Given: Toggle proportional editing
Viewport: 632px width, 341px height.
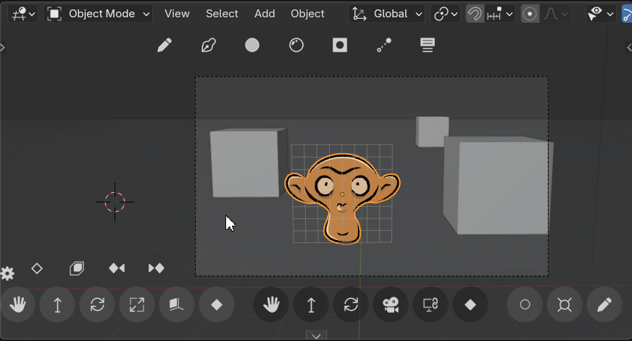Looking at the screenshot, I should tap(530, 14).
